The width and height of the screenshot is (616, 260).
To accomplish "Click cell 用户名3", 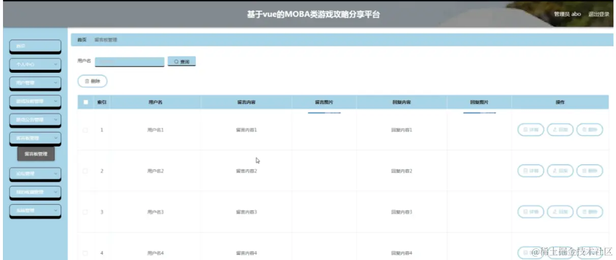I will (155, 212).
